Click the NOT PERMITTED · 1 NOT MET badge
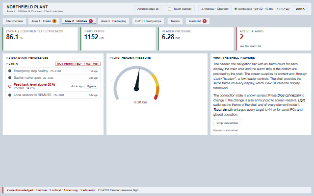 [x=78, y=64]
